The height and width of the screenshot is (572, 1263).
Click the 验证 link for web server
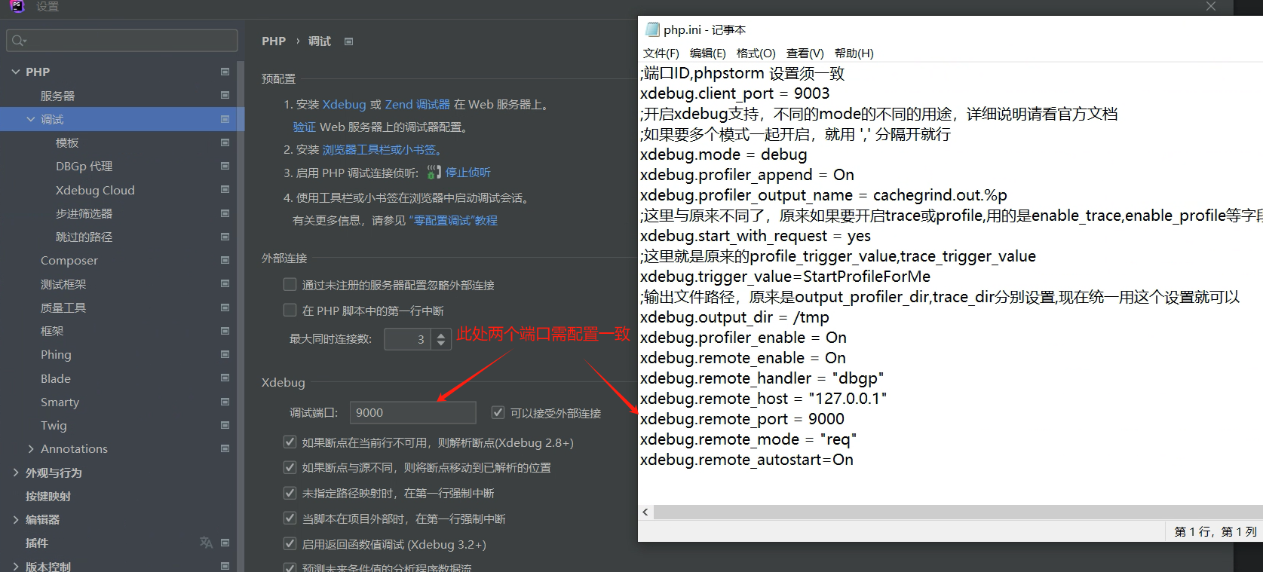[x=305, y=127]
